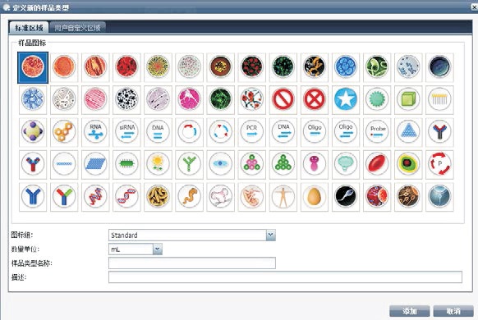Viewport: 478px width, 320px height.
Task: Pick the single circular plasmid with red arc
Action: click(189, 132)
